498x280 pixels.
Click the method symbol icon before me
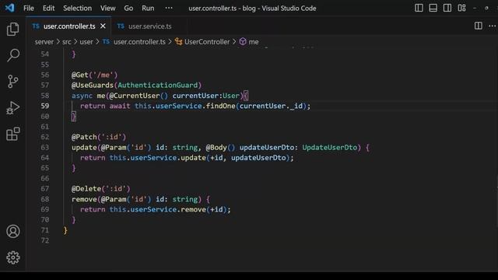[x=243, y=41]
